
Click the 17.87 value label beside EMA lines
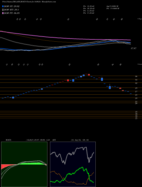133,48
